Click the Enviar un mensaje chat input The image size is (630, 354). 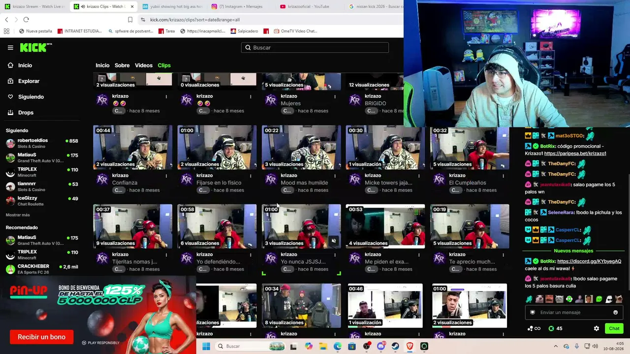coord(573,312)
